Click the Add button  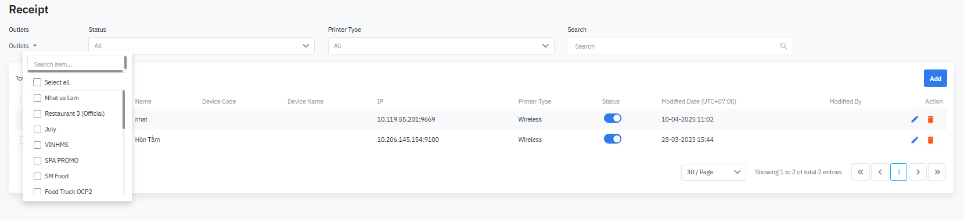point(935,79)
